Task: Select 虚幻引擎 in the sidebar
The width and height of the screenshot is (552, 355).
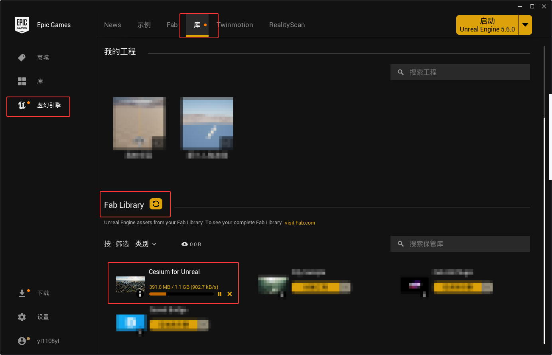Action: pyautogui.click(x=49, y=105)
